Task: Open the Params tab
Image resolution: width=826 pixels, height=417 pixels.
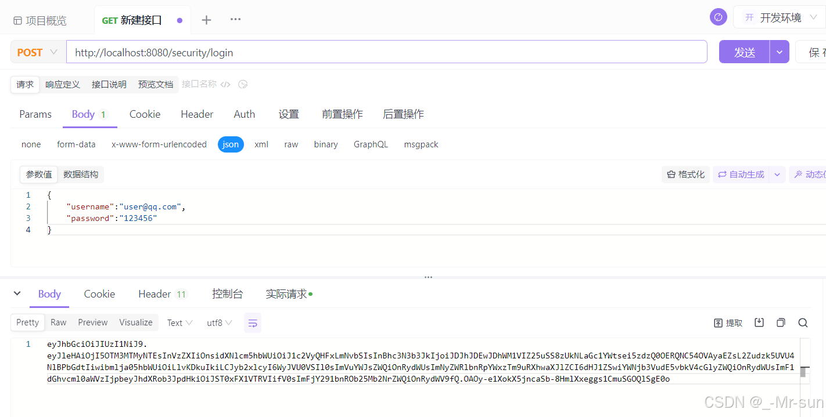Action: (35, 114)
